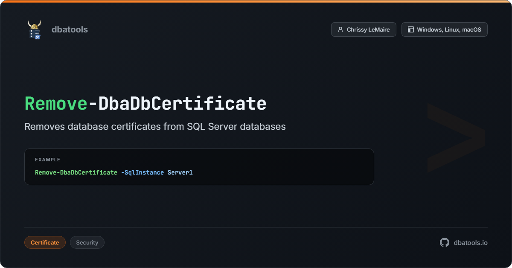Select the Security tag
The height and width of the screenshot is (268, 512).
pyautogui.click(x=87, y=242)
